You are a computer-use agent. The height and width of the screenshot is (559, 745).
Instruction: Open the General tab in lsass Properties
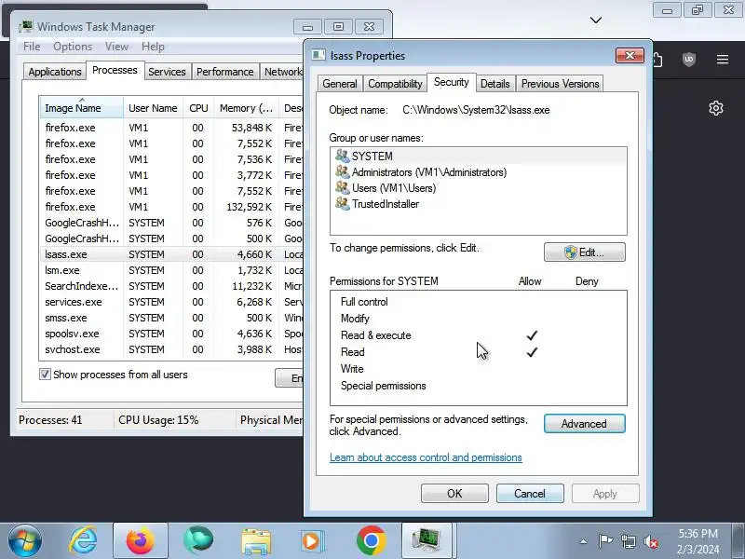pos(340,84)
